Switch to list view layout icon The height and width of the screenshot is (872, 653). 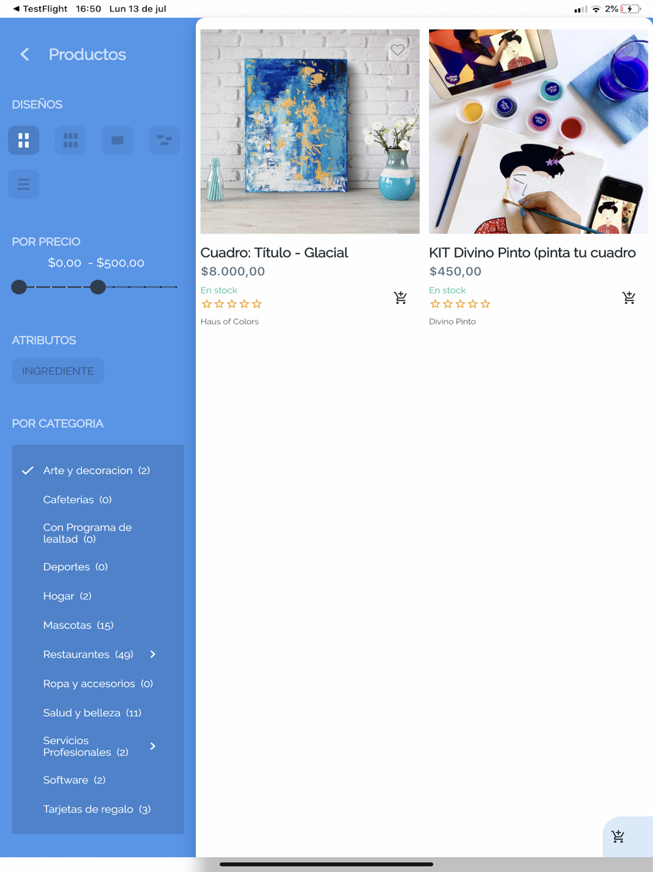(x=24, y=184)
